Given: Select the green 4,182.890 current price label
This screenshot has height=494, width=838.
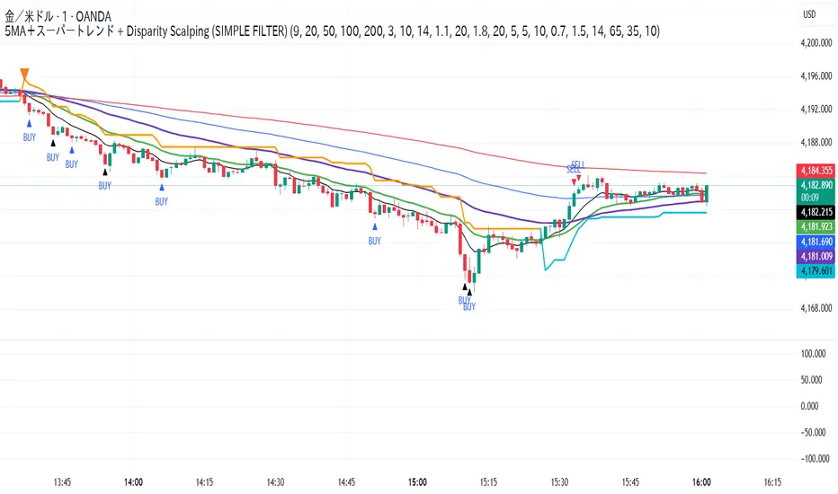Looking at the screenshot, I should click(816, 185).
